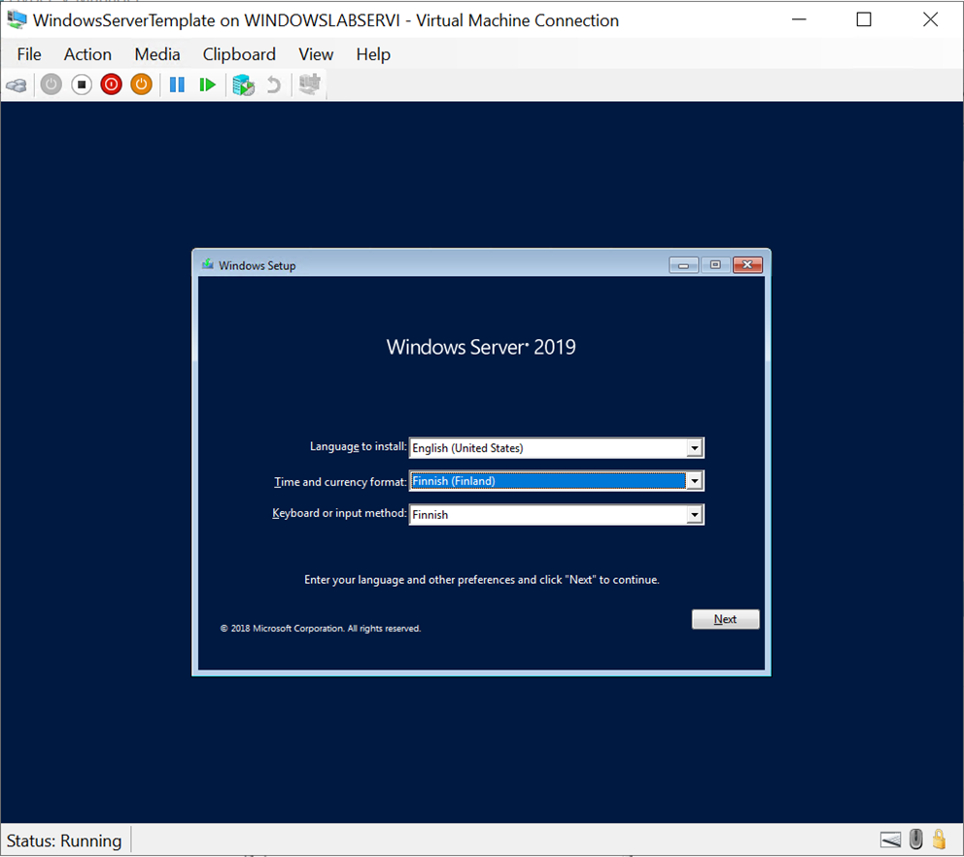Viewport: 964px width, 857px height.
Task: Click the keyboard status icon
Action: pos(890,840)
